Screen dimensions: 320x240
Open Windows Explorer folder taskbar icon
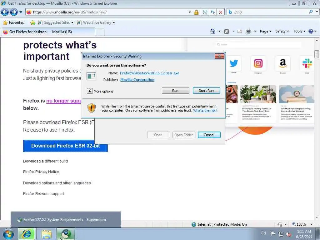point(47,234)
